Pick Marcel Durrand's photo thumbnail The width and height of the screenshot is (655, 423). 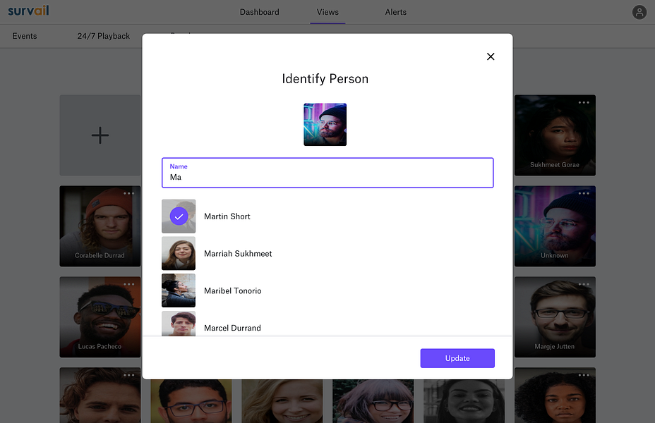[x=179, y=324]
